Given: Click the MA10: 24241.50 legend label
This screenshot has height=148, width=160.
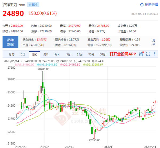Looking at the screenshot, I should point(47,65).
